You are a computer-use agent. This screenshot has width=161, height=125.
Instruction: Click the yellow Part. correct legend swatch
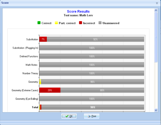(56, 23)
